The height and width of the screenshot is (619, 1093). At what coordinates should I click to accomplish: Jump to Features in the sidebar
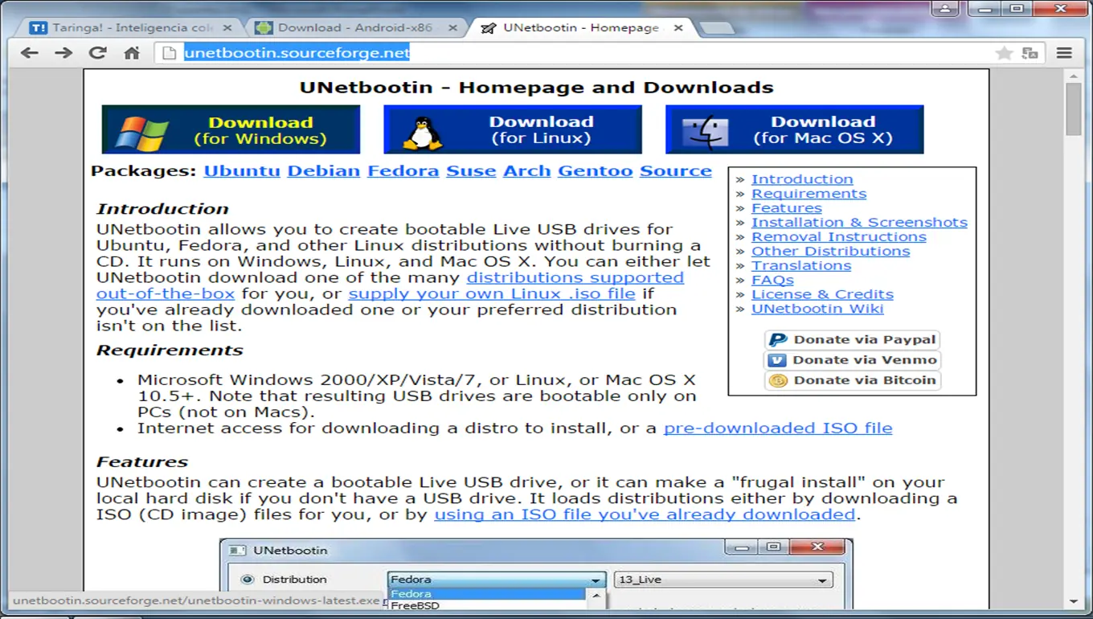pyautogui.click(x=787, y=208)
